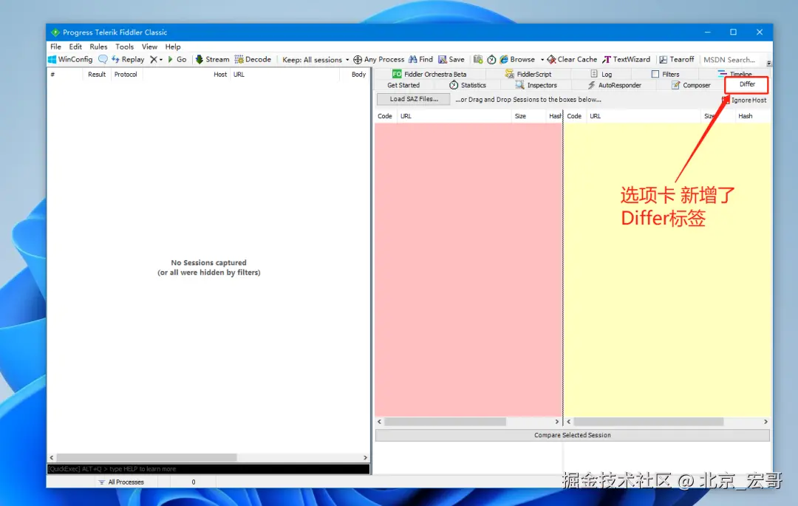Open the toolbar overflow arrow at far right

pyautogui.click(x=768, y=63)
